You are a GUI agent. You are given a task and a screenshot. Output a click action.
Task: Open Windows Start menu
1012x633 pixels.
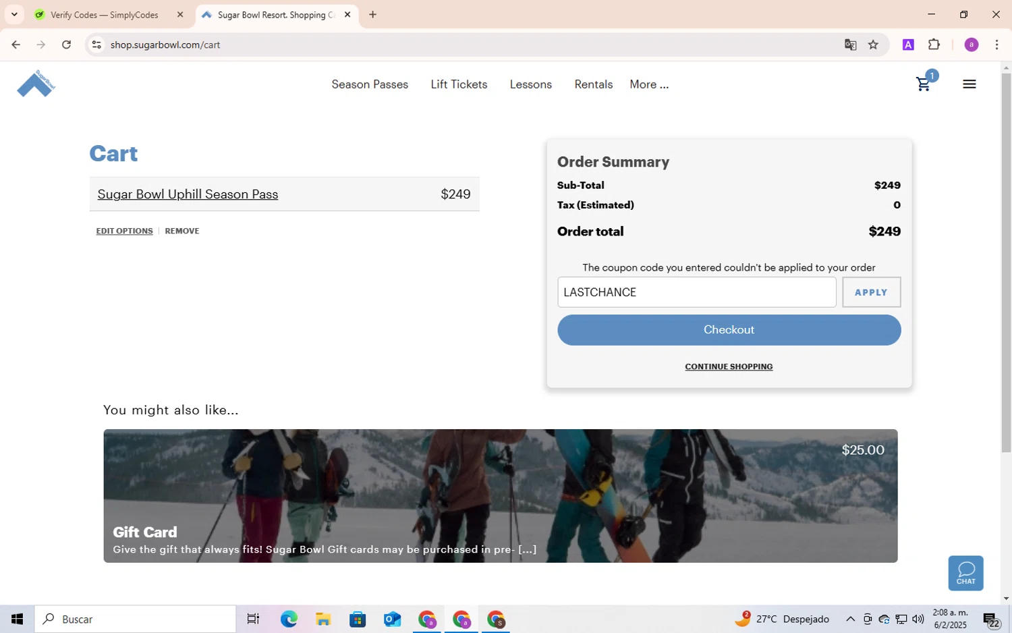pyautogui.click(x=17, y=619)
